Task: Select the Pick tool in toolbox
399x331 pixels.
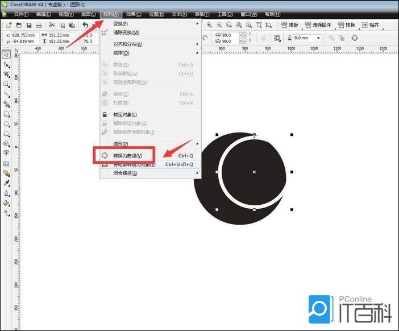Action: click(x=6, y=54)
